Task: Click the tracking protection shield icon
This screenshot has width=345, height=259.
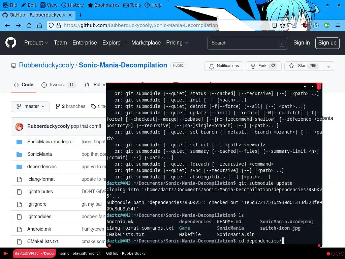Action: (x=51, y=25)
